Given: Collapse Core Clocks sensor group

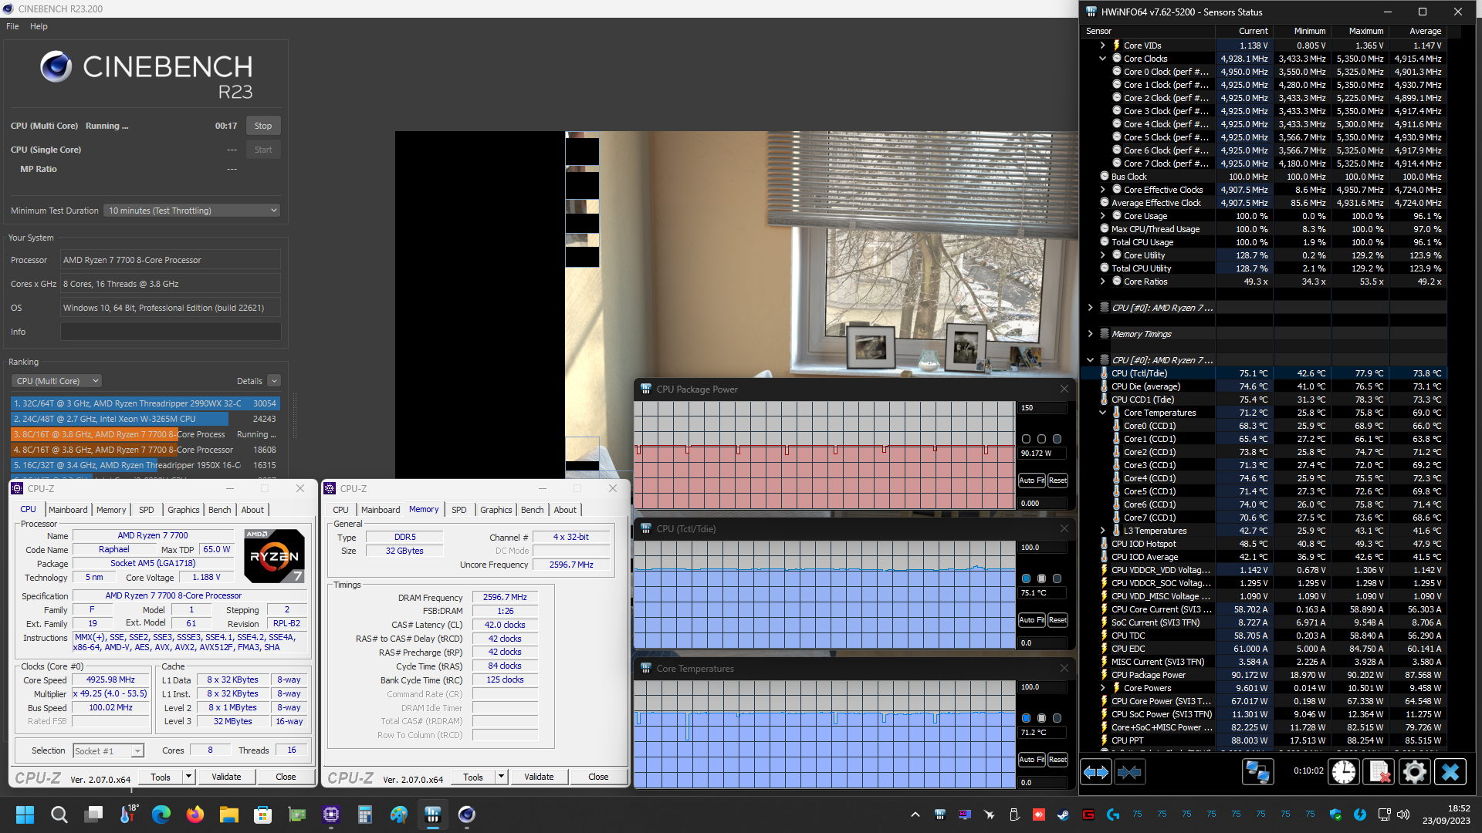Looking at the screenshot, I should click(x=1103, y=59).
